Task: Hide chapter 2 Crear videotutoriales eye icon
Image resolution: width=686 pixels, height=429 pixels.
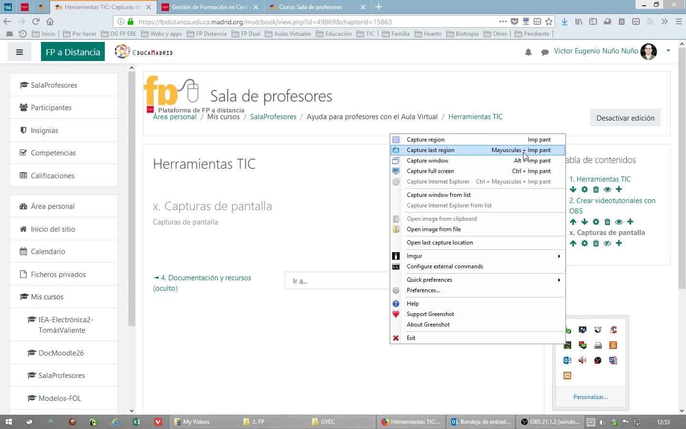Action: pyautogui.click(x=619, y=222)
